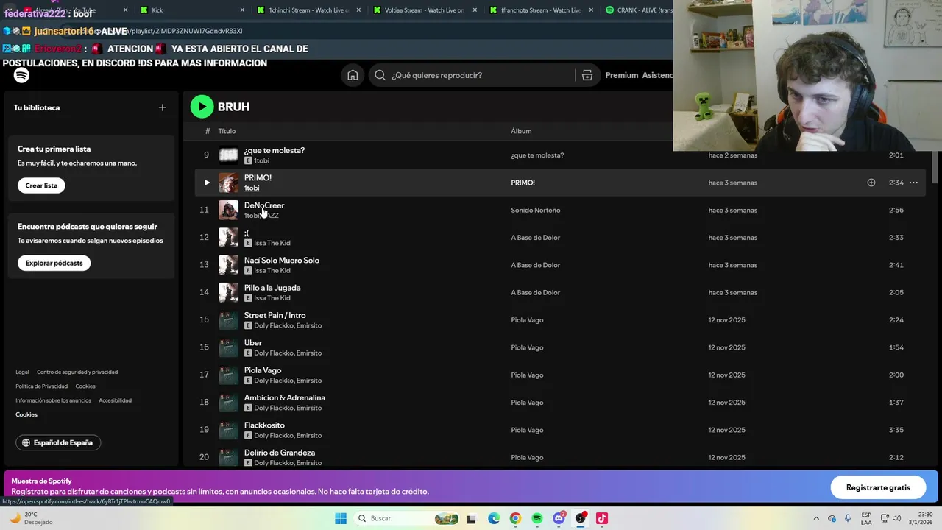Open the Windows Start menu
This screenshot has width=942, height=530.
pyautogui.click(x=340, y=518)
